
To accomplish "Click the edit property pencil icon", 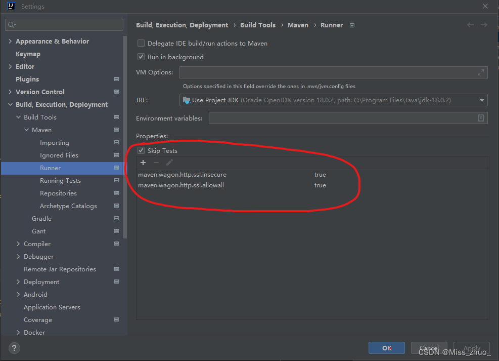I will pyautogui.click(x=169, y=162).
